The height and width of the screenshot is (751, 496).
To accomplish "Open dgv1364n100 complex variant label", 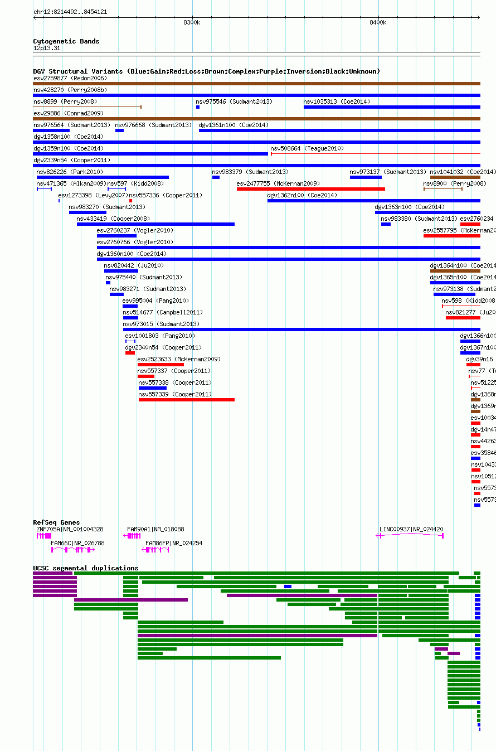I will click(x=463, y=265).
